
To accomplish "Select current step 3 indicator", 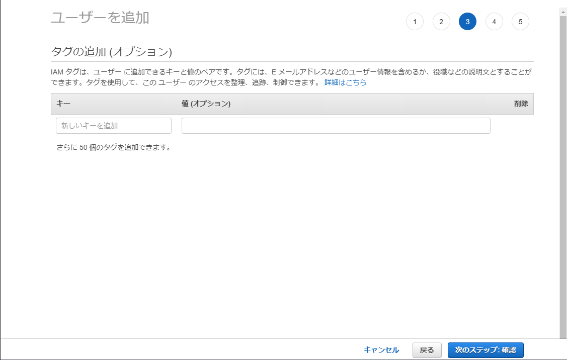I will [467, 22].
